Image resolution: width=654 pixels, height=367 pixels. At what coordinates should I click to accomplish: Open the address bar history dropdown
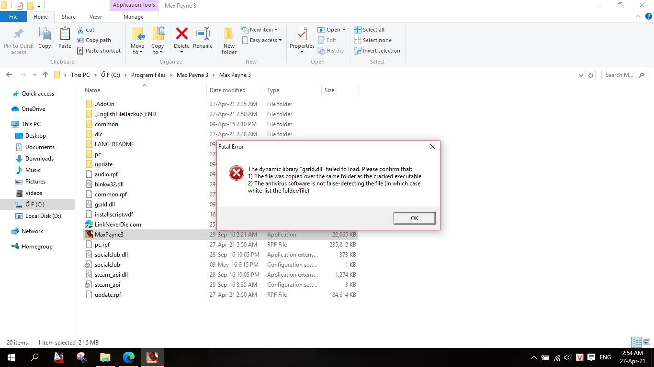[x=581, y=75]
